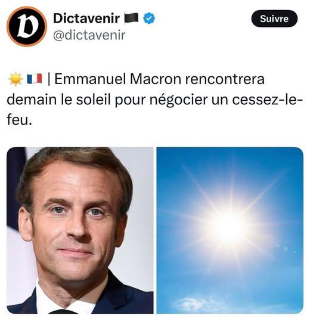Viewport: 310px width, 322px height.
Task: Click the word 'feu.' ending the tweet
Action: click(x=20, y=120)
